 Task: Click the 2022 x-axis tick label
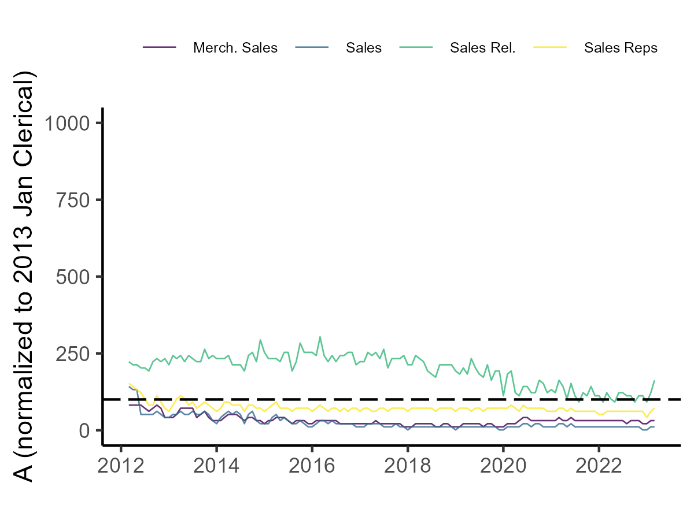(x=599, y=465)
